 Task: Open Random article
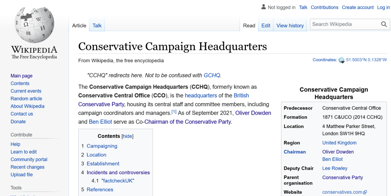pos(26,99)
